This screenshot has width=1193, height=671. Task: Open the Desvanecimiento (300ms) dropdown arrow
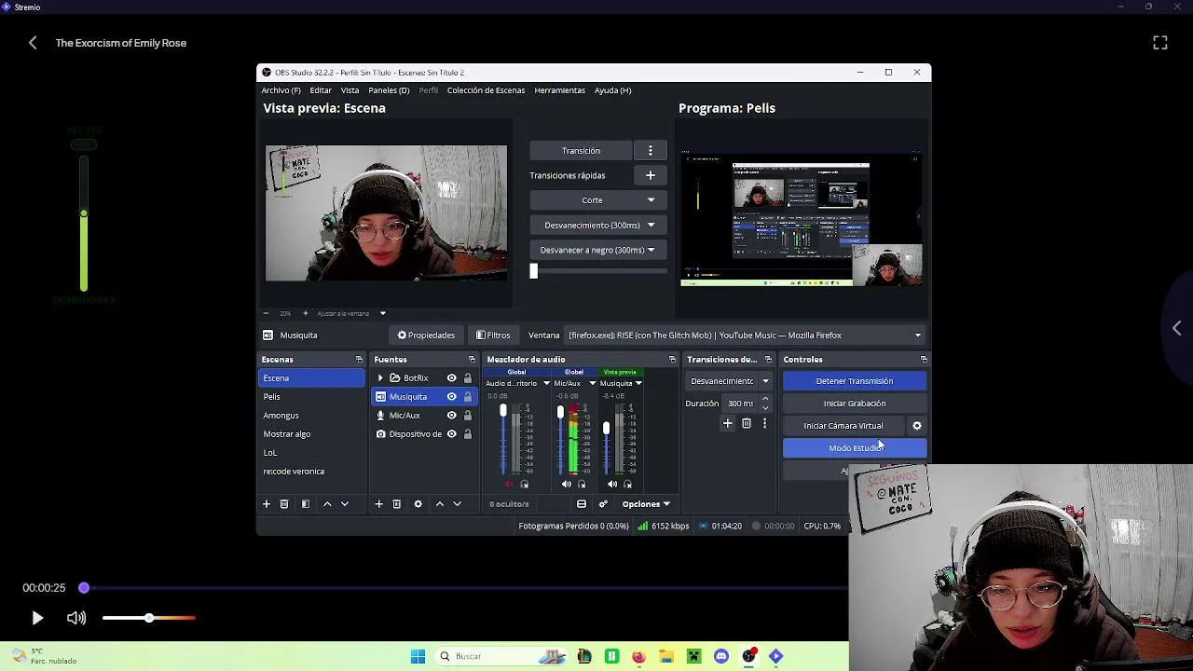tap(651, 226)
